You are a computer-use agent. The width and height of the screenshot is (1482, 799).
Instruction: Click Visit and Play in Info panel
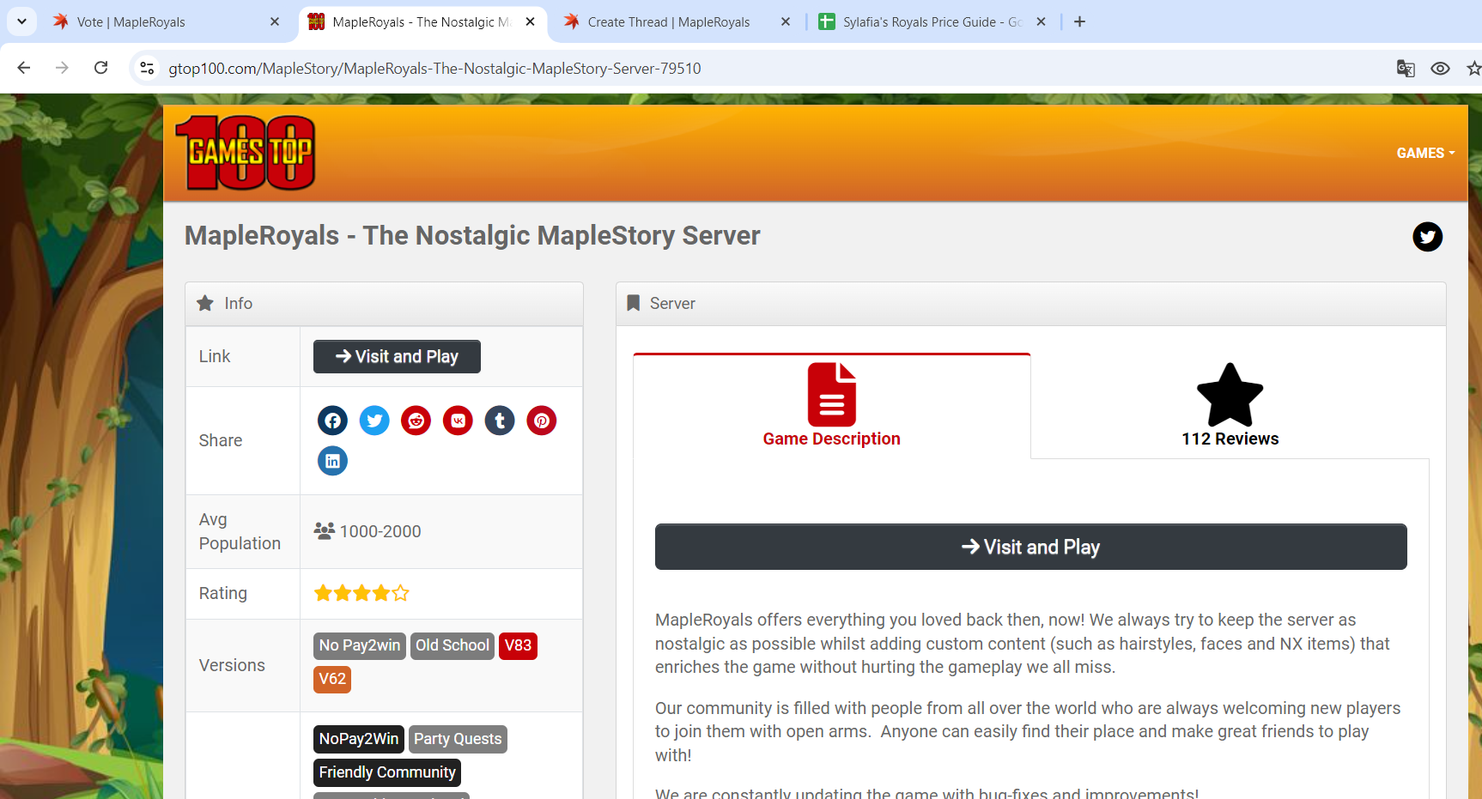[397, 356]
